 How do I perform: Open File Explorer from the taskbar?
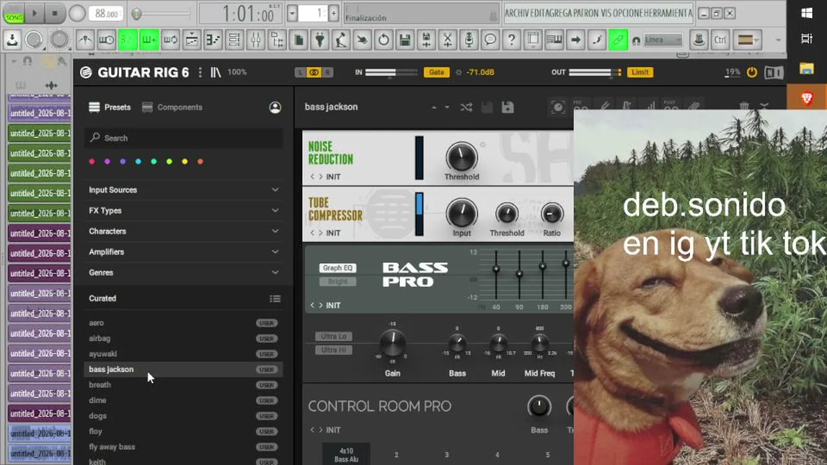806,68
